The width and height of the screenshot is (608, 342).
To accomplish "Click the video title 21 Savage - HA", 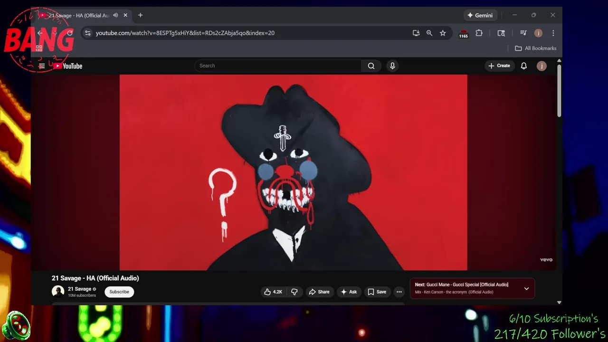I will (95, 278).
